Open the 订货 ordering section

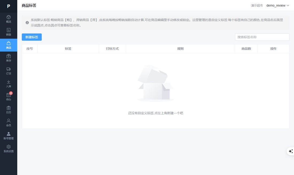[9, 71]
